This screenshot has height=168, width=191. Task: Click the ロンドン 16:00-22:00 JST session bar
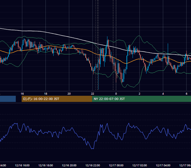coord(57,99)
